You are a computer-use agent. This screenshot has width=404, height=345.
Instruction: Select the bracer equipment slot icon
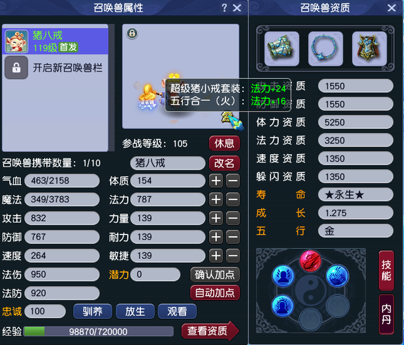click(282, 49)
